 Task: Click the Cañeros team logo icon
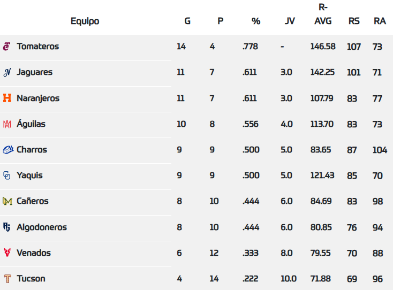(7, 201)
